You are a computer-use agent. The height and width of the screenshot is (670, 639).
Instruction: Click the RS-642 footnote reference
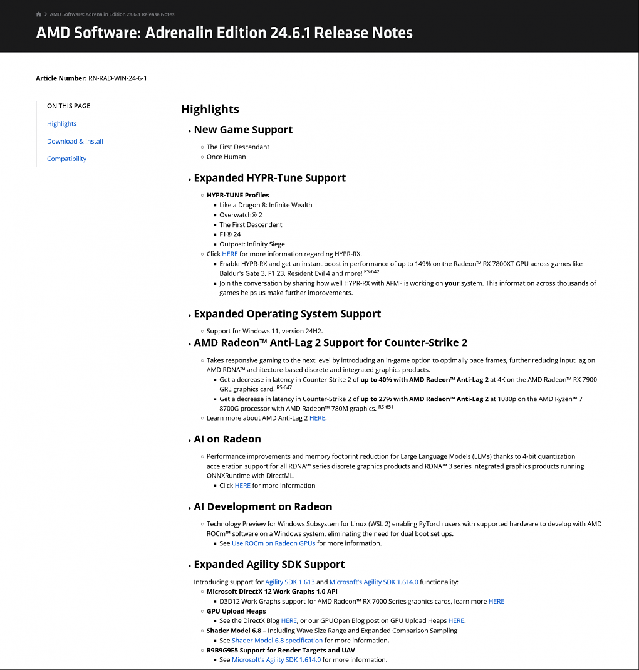point(371,272)
